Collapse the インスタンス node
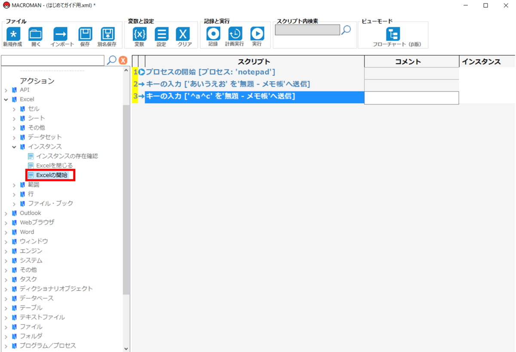This screenshot has height=352, width=516. 14,147
